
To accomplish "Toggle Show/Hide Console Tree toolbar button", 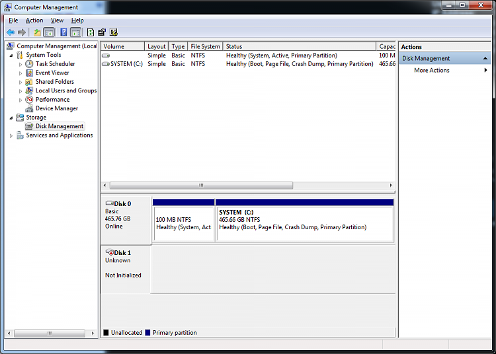I will pyautogui.click(x=49, y=32).
